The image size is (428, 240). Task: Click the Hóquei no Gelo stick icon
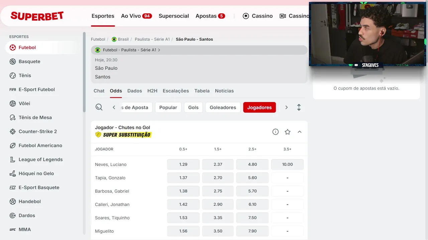pos(13,174)
